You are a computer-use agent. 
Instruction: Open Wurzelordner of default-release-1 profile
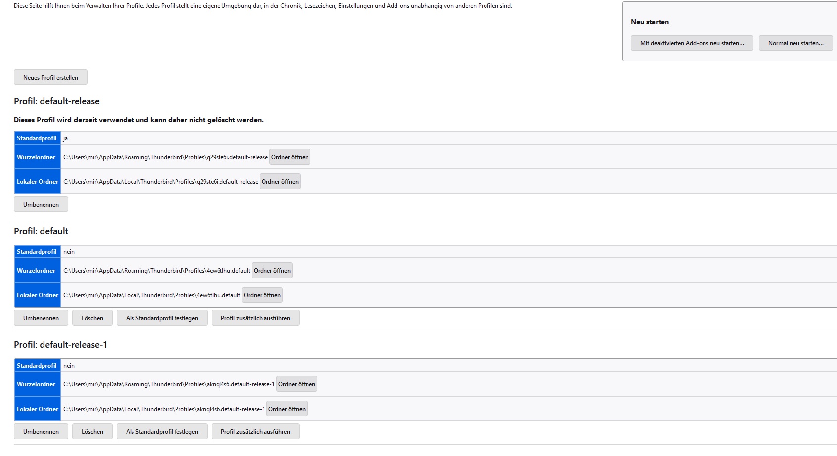click(x=297, y=384)
